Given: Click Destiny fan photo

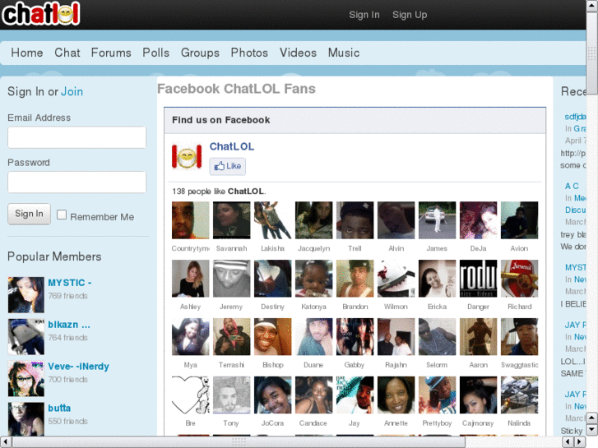Looking at the screenshot, I should [273, 279].
